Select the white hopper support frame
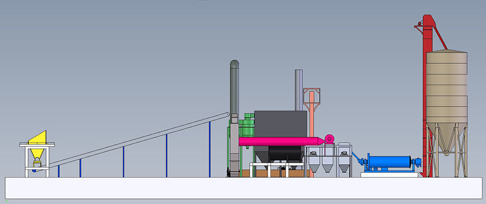Viewport: 486px width, 204px height. click(37, 160)
